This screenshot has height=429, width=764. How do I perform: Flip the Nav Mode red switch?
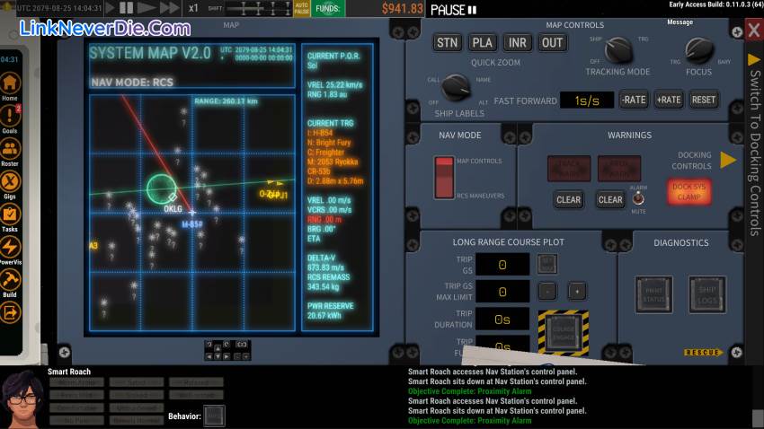tap(444, 177)
